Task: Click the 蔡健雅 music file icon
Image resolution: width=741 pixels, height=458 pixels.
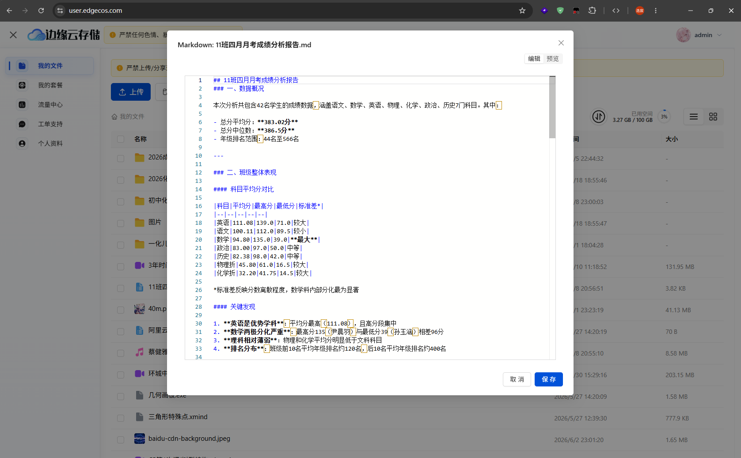Action: [140, 352]
